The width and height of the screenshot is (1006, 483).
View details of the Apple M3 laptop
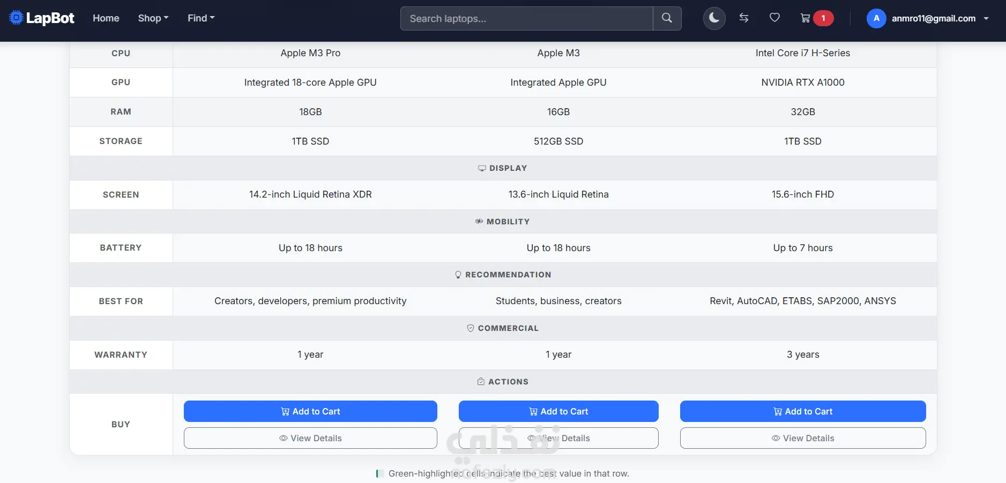point(558,438)
